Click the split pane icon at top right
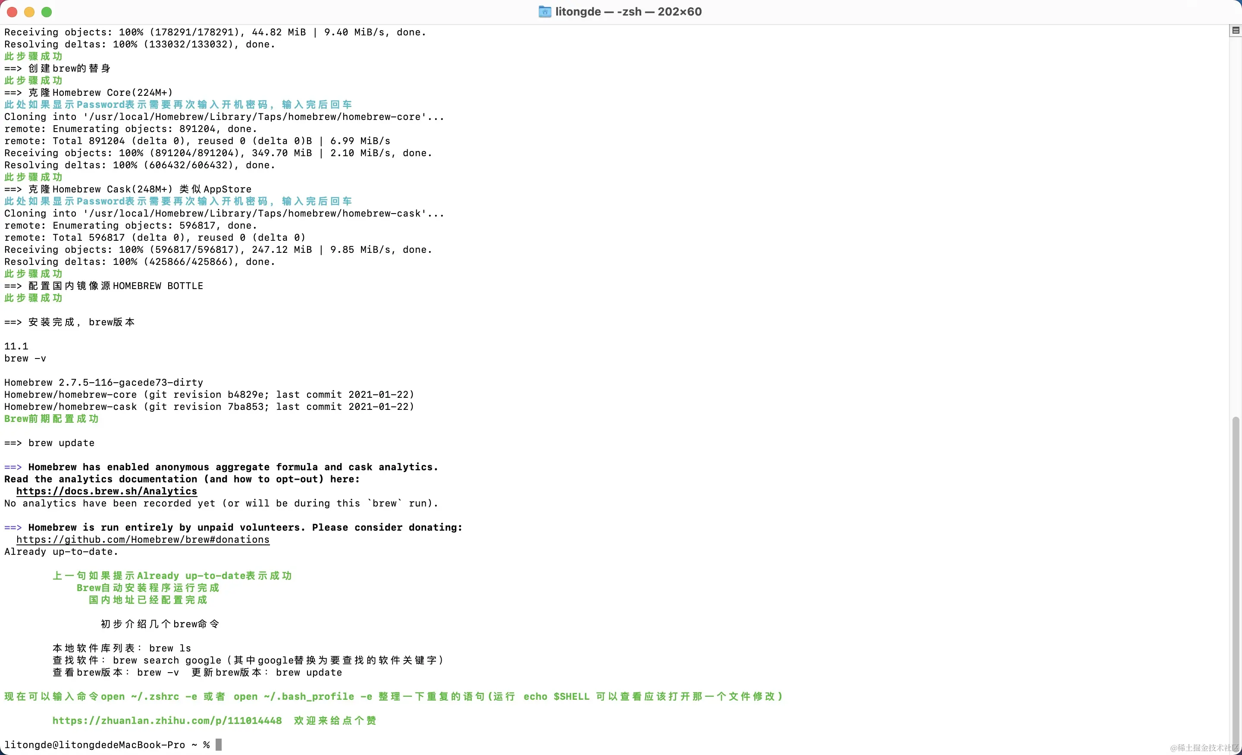1242x755 pixels. coord(1236,31)
